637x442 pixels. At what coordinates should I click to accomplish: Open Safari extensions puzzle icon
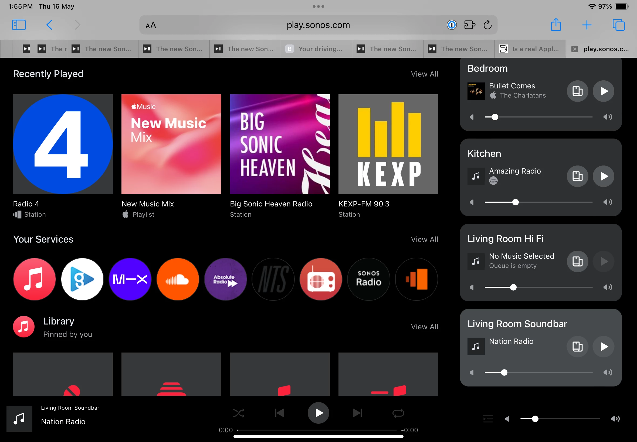pos(470,25)
